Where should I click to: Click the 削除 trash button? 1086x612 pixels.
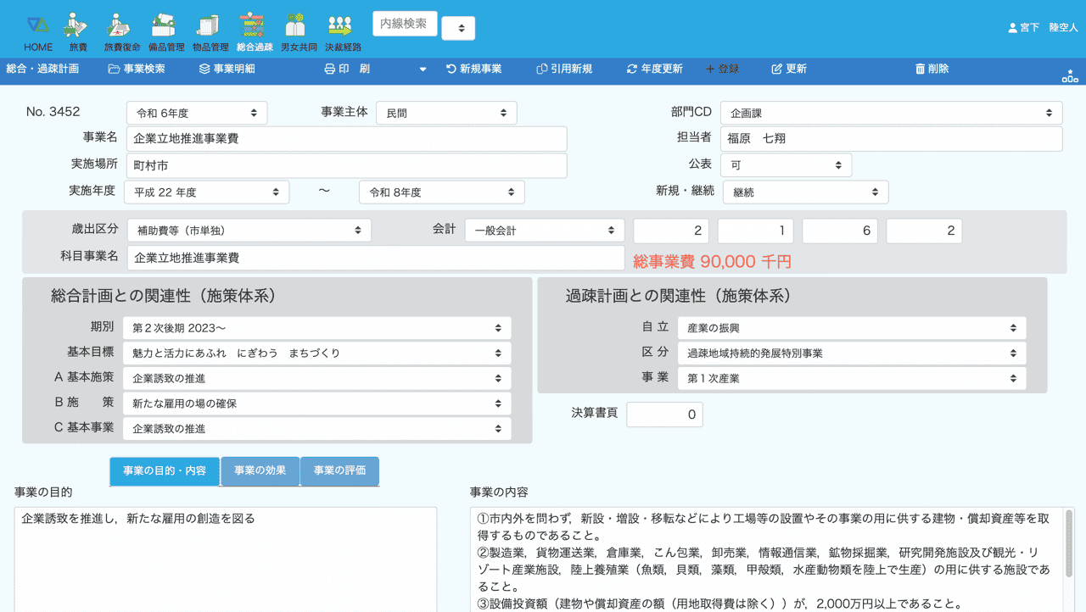[x=932, y=70]
